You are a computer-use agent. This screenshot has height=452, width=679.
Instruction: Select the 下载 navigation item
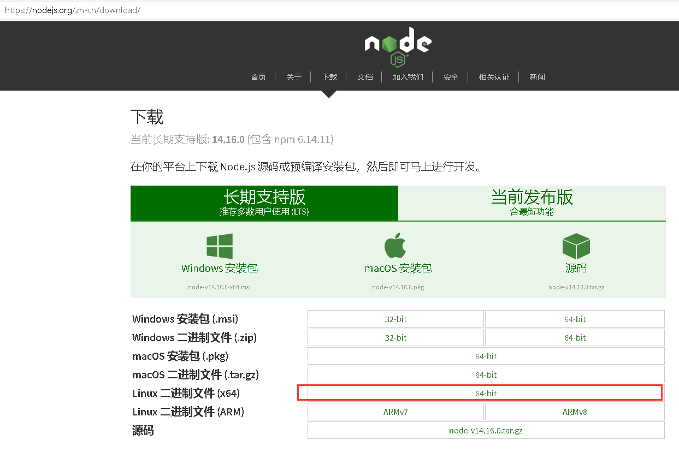pos(329,77)
